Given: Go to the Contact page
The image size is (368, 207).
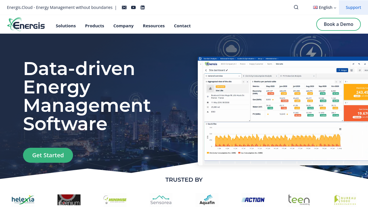Looking at the screenshot, I should pyautogui.click(x=182, y=26).
